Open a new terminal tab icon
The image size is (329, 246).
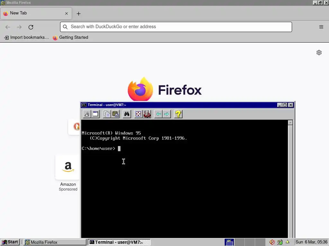point(87,114)
